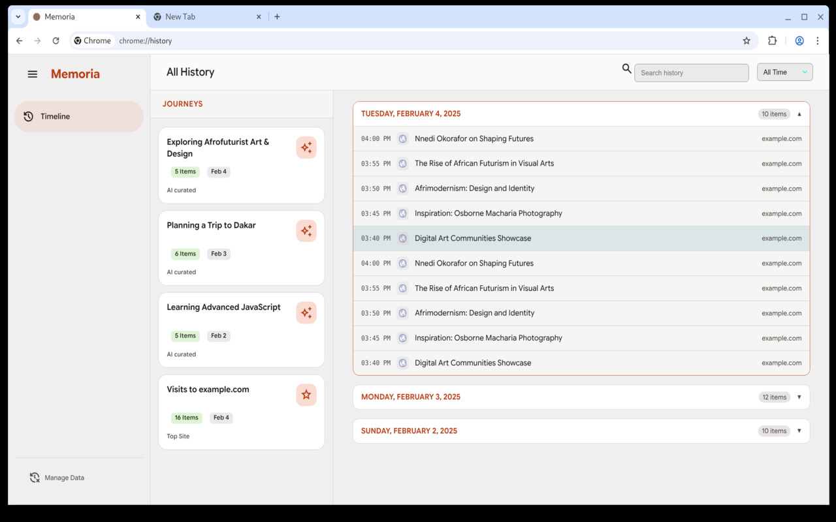
Task: Click the AI sparkle icon on Planning a Trip to Dakar
Action: pyautogui.click(x=306, y=230)
